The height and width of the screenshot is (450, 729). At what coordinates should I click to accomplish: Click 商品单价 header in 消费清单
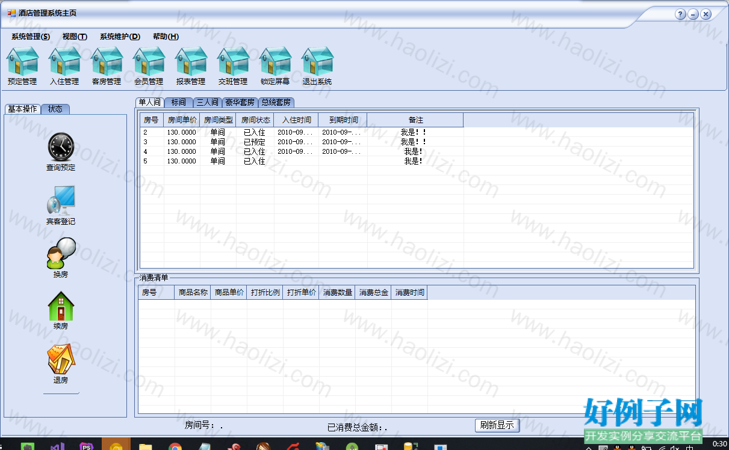[229, 293]
